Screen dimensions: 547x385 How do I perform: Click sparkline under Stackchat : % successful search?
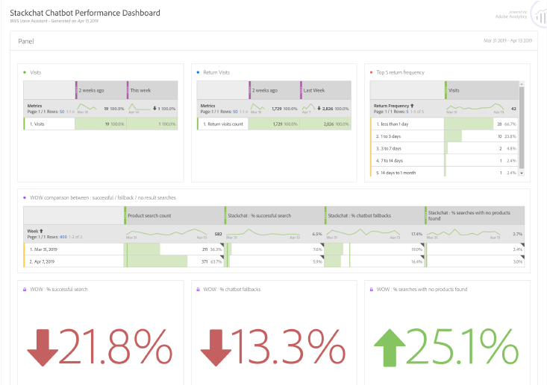click(x=263, y=232)
